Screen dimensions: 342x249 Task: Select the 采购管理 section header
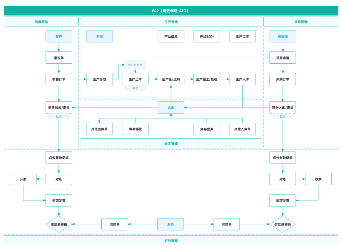(x=300, y=21)
